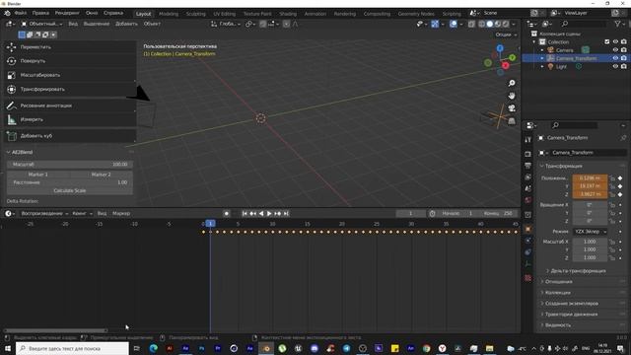Select the Move (Переместить) tool

[x=70, y=47]
